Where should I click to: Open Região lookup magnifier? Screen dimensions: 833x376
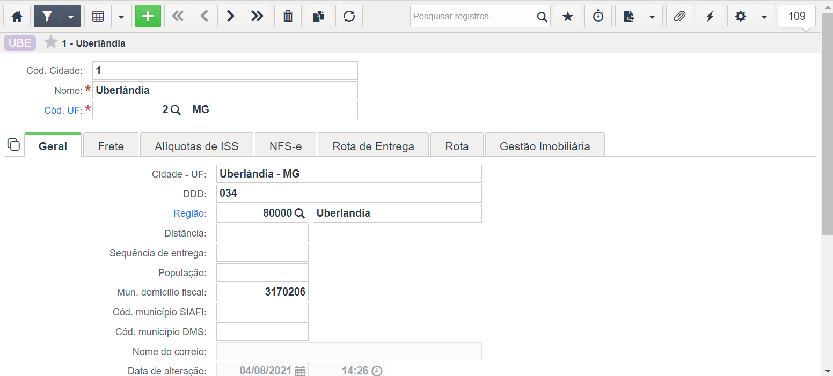click(299, 213)
